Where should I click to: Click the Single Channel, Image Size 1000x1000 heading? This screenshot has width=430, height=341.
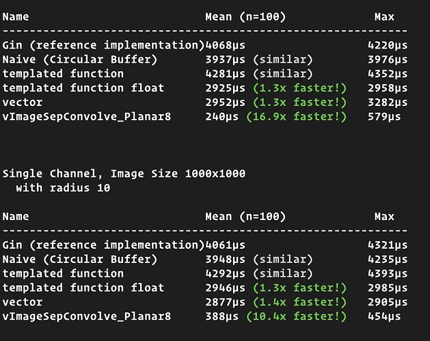[x=124, y=174]
